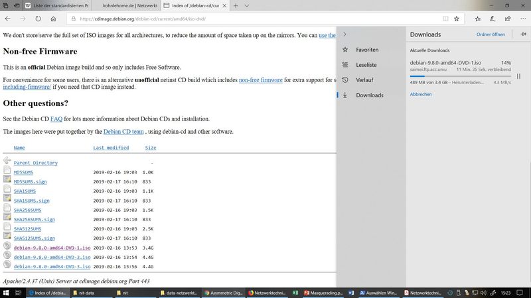
Task: Add page to favorites star
Action: tap(457, 19)
